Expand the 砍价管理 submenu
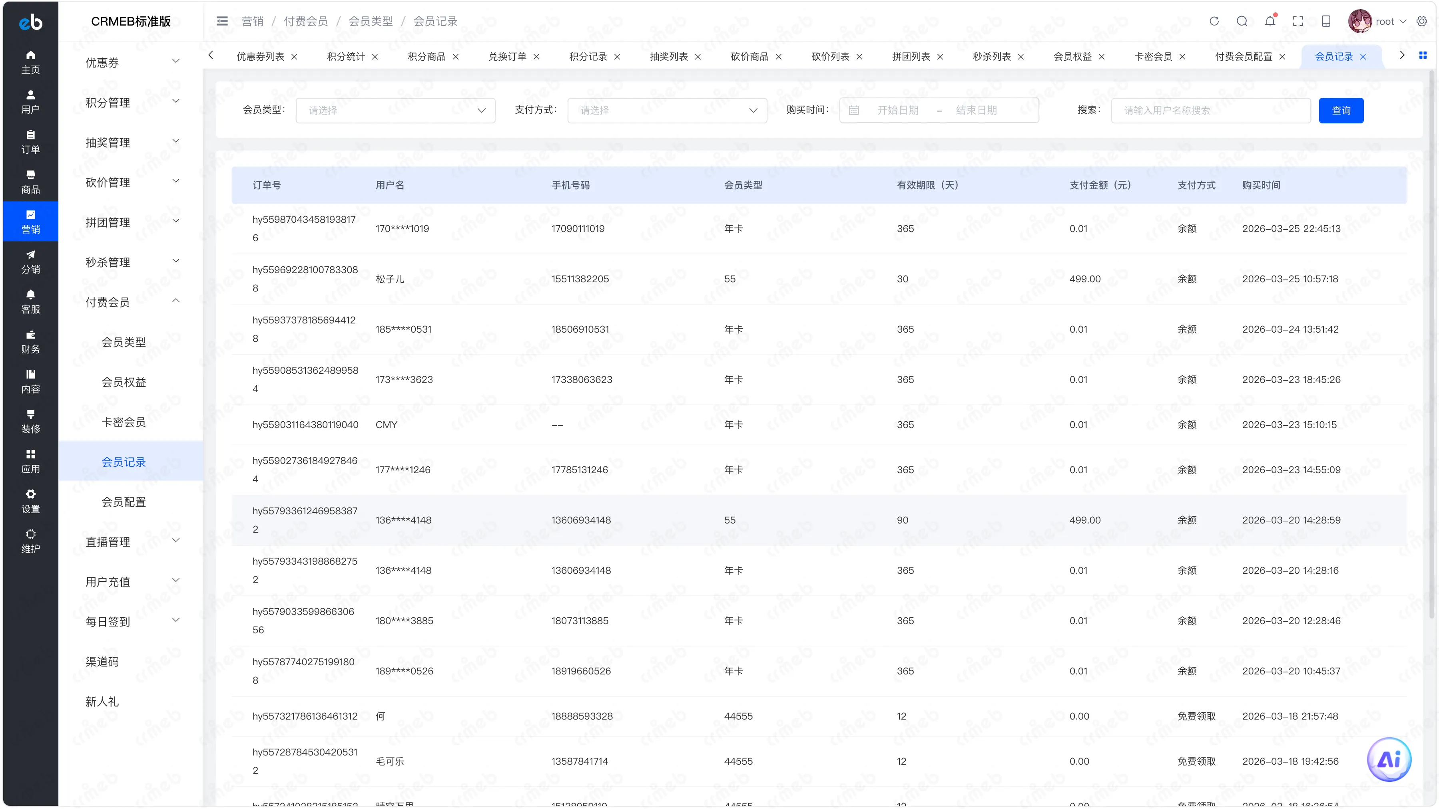 [132, 182]
